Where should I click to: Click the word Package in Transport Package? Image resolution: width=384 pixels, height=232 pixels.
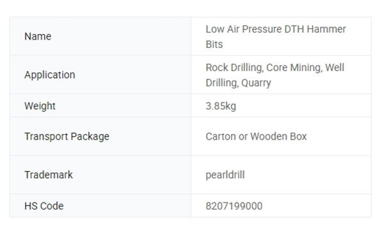[x=90, y=137]
